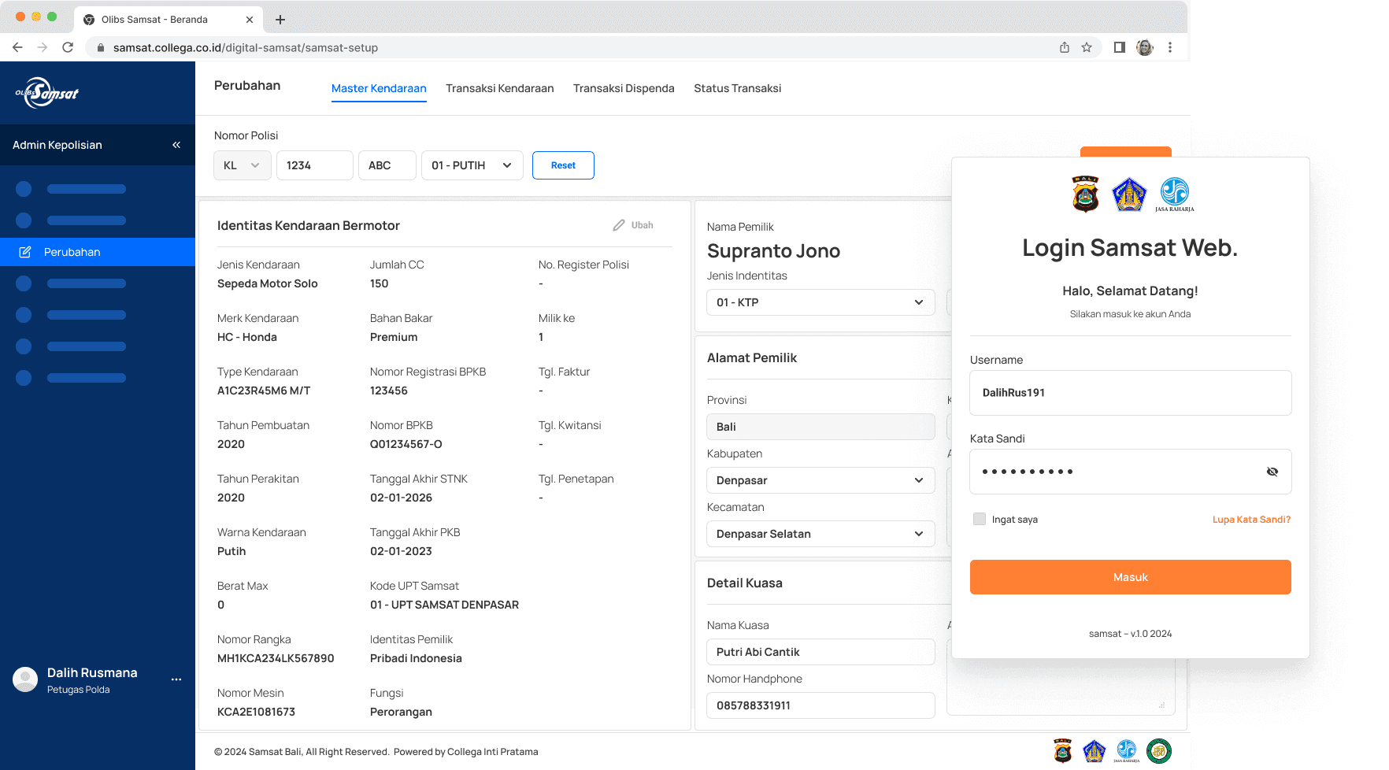Open the Status Transaksi tab
The height and width of the screenshot is (770, 1389).
737,88
